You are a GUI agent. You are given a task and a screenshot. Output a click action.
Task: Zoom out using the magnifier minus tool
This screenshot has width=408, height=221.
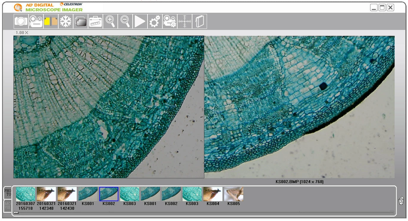(x=125, y=21)
